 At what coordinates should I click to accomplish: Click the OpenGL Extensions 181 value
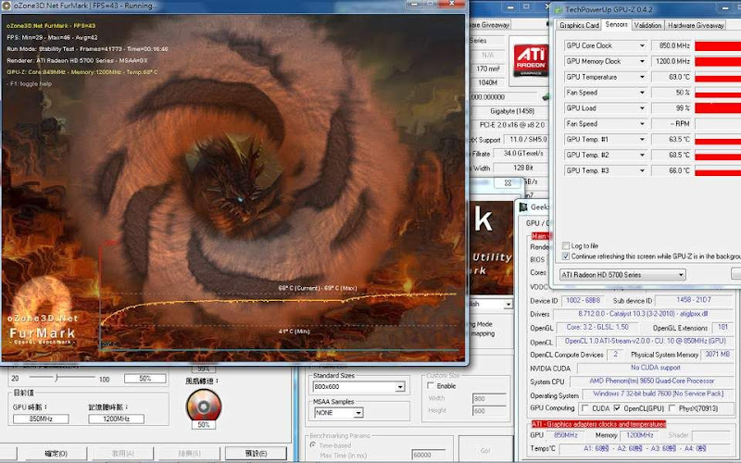tap(722, 327)
